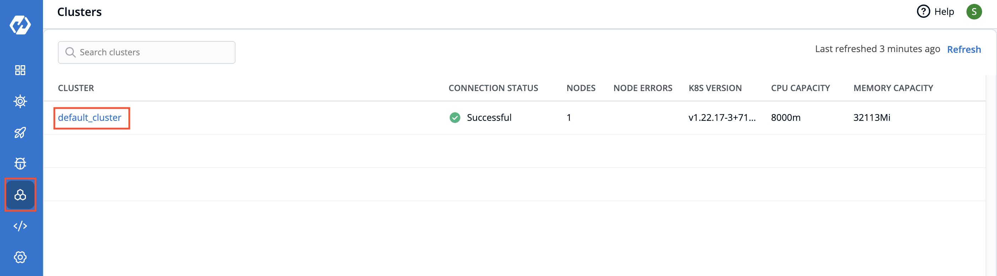Click the Help text label
The height and width of the screenshot is (276, 997).
click(x=944, y=12)
